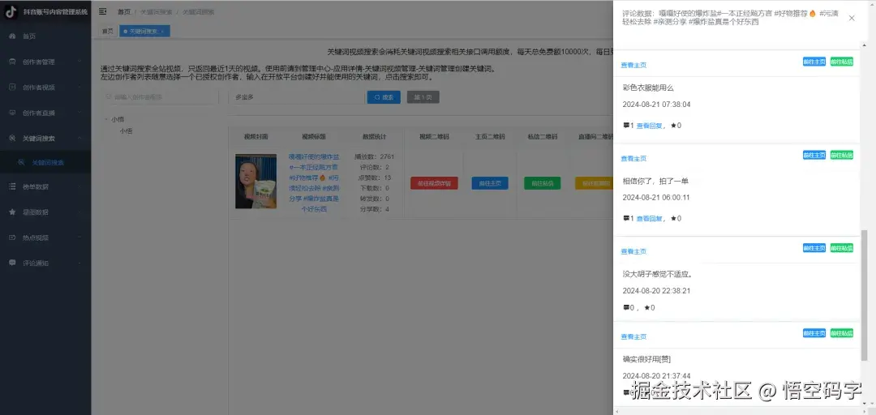
Task: Click 前往主页 above 确实很好用[赞]
Action: pyautogui.click(x=814, y=333)
